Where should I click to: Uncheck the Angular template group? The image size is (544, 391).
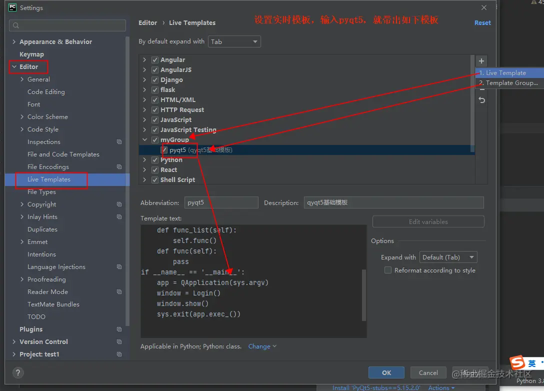pyautogui.click(x=155, y=60)
